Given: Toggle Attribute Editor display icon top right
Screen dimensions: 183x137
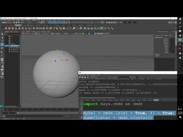Looking at the screenshot, I should point(171,22).
